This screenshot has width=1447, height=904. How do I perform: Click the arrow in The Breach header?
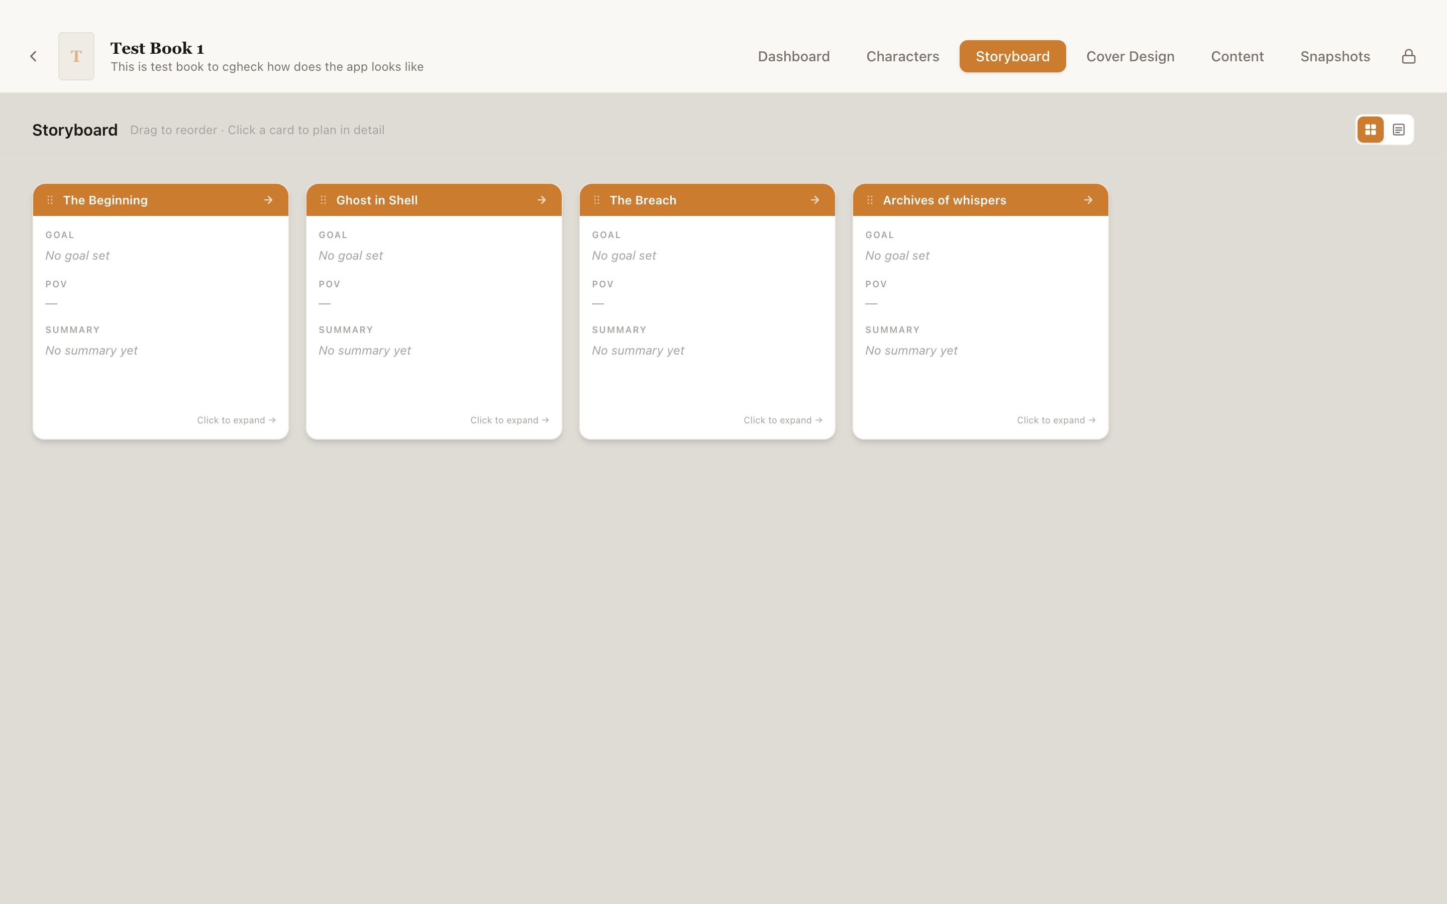click(x=814, y=200)
